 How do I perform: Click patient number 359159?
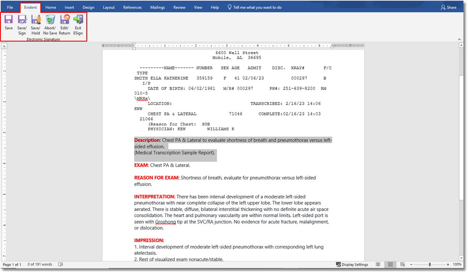[x=204, y=78]
